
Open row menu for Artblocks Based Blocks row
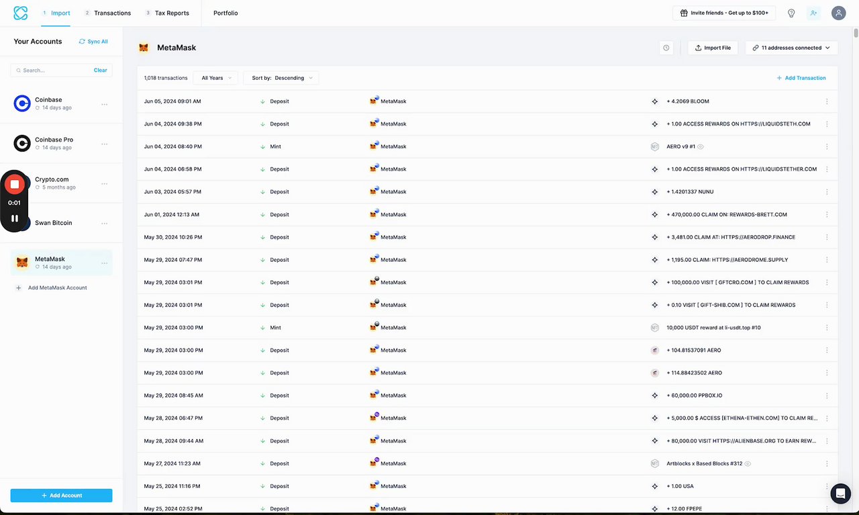(x=827, y=463)
